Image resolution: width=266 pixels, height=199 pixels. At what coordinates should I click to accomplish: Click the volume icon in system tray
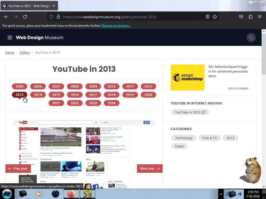240,194
